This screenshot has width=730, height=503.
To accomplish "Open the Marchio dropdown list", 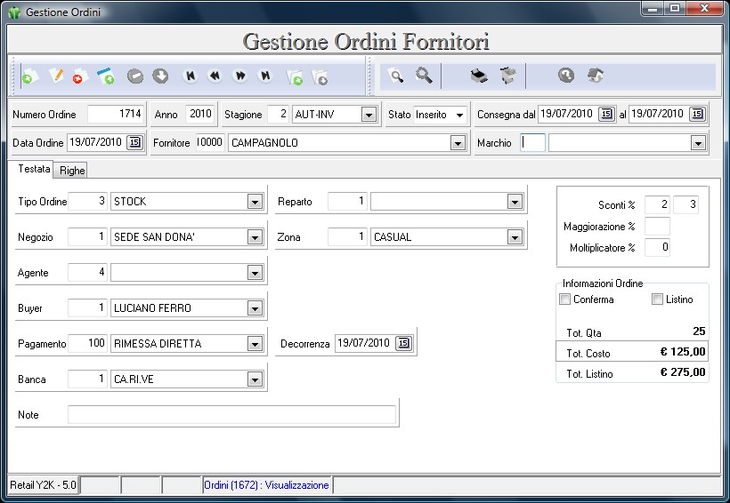I will (x=698, y=143).
